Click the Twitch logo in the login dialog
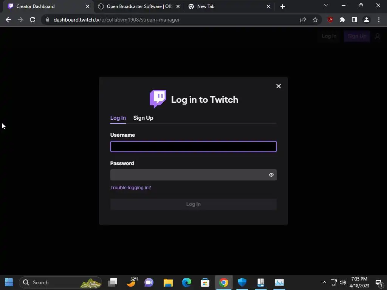This screenshot has height=290, width=387. coord(158,99)
